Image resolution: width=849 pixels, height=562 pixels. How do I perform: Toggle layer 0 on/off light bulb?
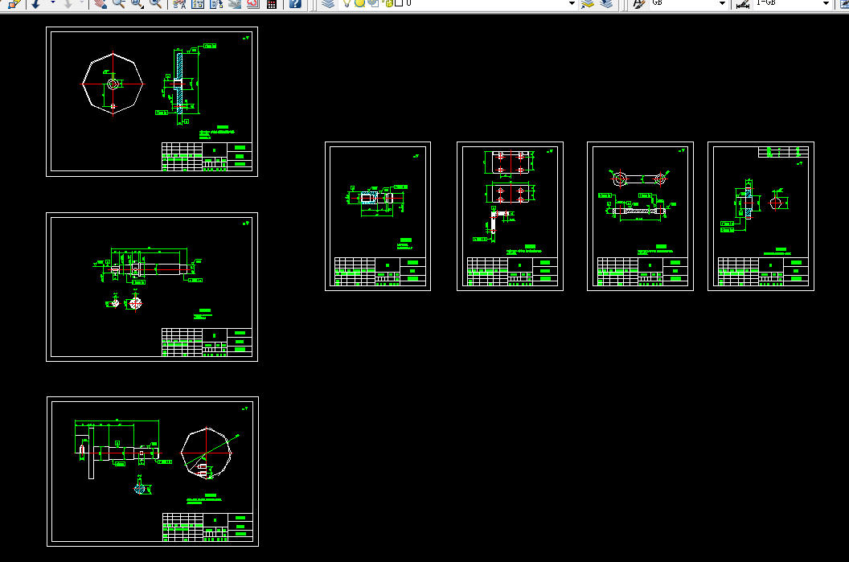tap(347, 3)
